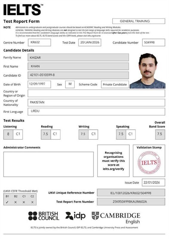Click the empty Country or Region of Origin field

[96, 93]
